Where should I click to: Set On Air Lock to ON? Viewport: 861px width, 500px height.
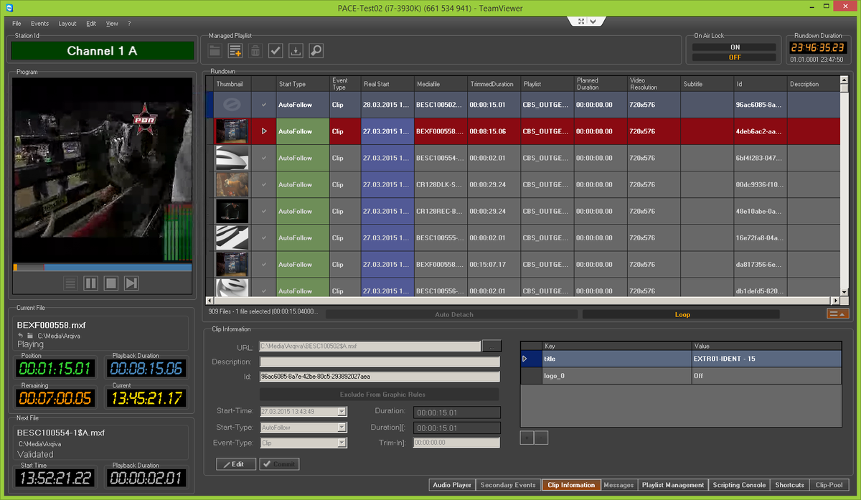pyautogui.click(x=735, y=47)
